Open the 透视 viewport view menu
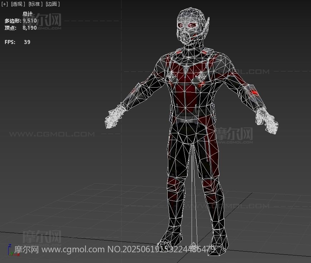Viewport: 311px width, 263px height. click(18, 4)
